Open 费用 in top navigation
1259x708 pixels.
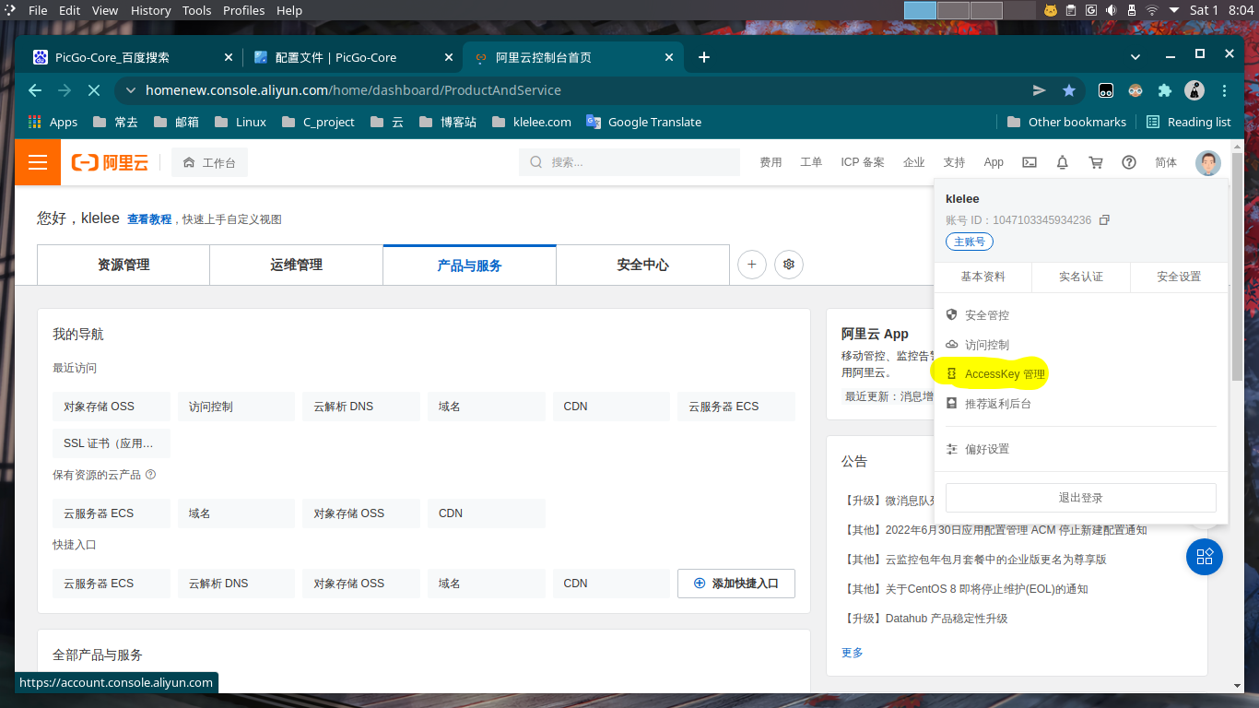point(771,162)
